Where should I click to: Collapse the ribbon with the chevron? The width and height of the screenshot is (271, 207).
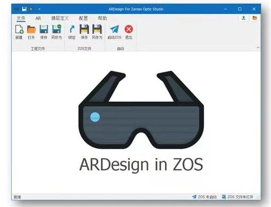tap(258, 47)
